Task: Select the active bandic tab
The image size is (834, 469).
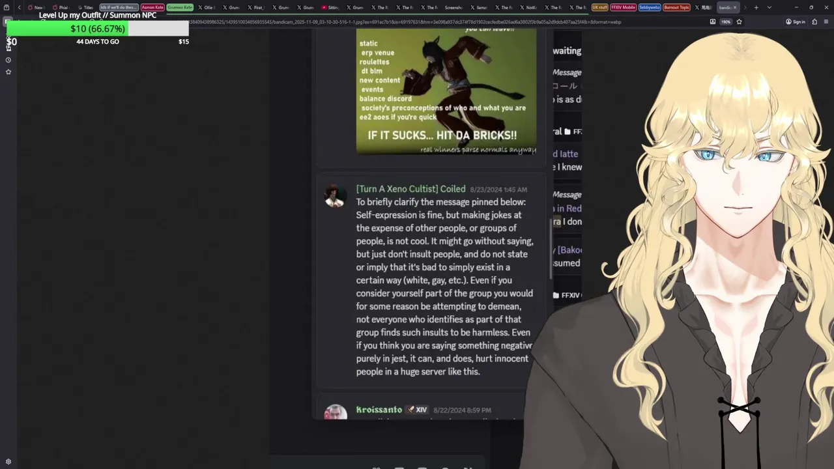Action: (x=725, y=7)
